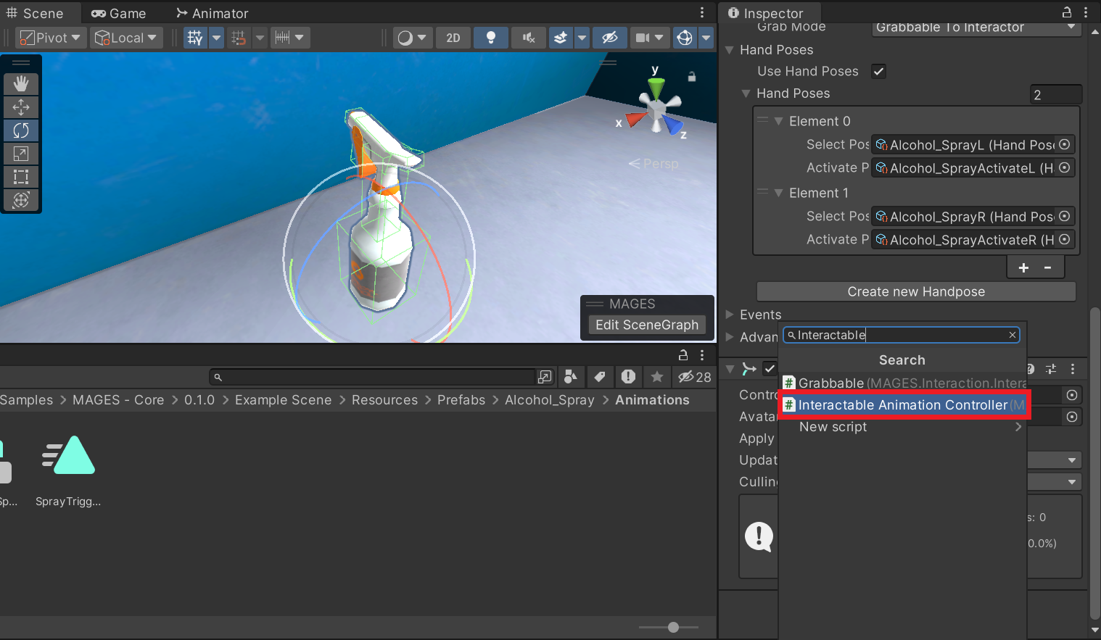Toggle scene lighting bulb icon
1101x640 pixels.
coord(491,38)
